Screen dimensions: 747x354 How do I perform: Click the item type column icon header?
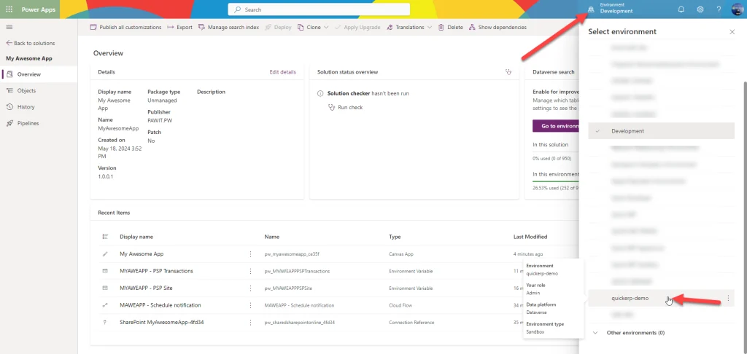click(x=105, y=237)
